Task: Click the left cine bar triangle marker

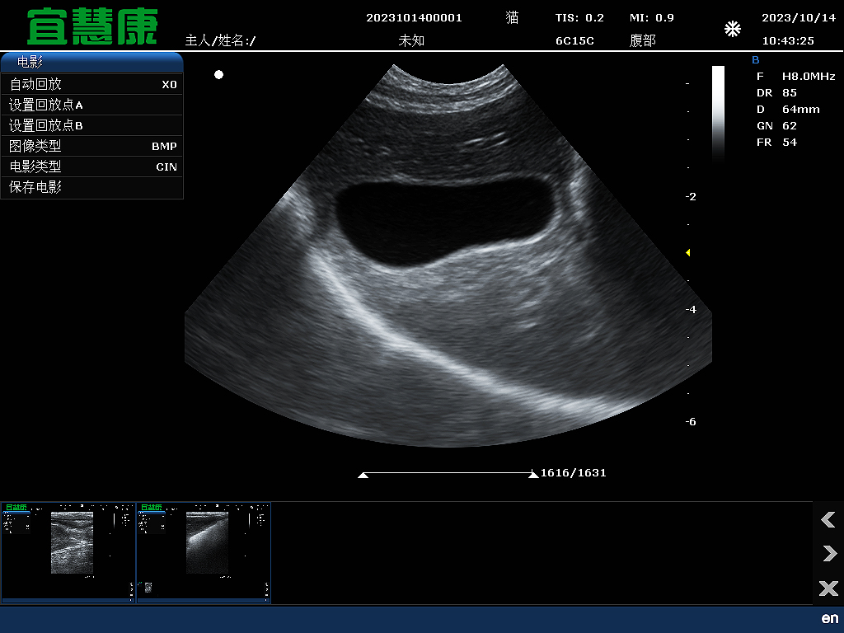Action: point(363,475)
